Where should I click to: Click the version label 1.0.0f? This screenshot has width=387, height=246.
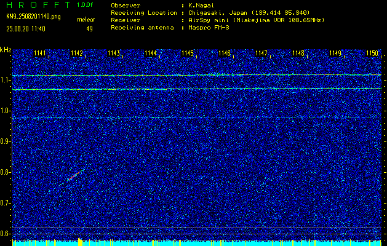coord(85,5)
